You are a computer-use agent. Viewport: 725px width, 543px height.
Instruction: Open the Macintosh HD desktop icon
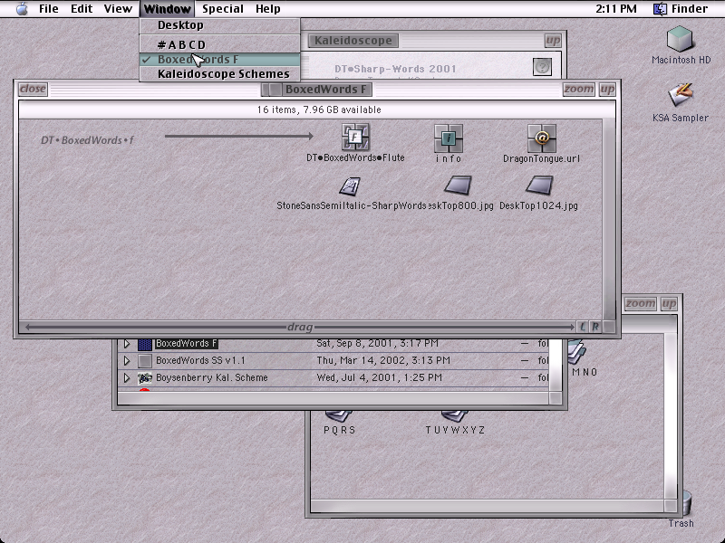[681, 39]
